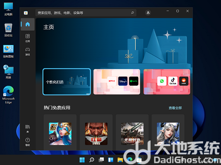The height and width of the screenshot is (165, 221).
Task: Open File Explorer from the taskbar
Action: coord(120,160)
